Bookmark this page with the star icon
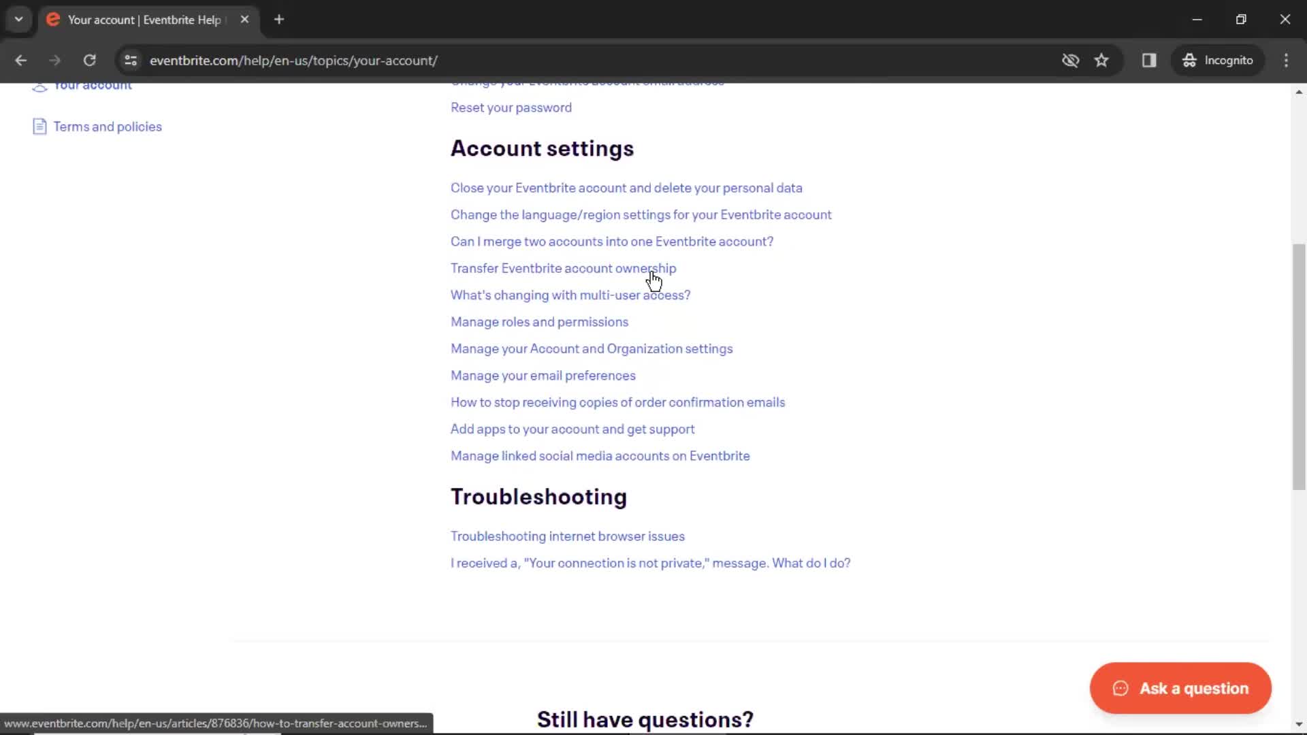This screenshot has height=735, width=1307. [1101, 61]
